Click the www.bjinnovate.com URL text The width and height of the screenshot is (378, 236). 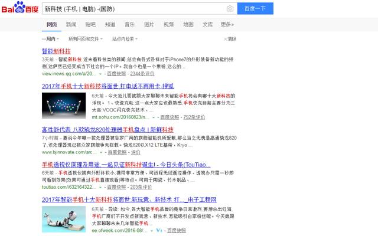69,152
